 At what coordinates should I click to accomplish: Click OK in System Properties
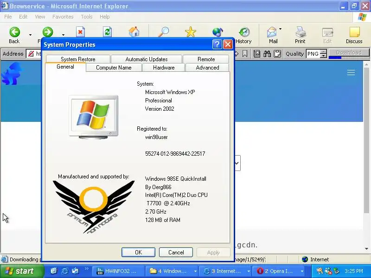click(x=138, y=252)
